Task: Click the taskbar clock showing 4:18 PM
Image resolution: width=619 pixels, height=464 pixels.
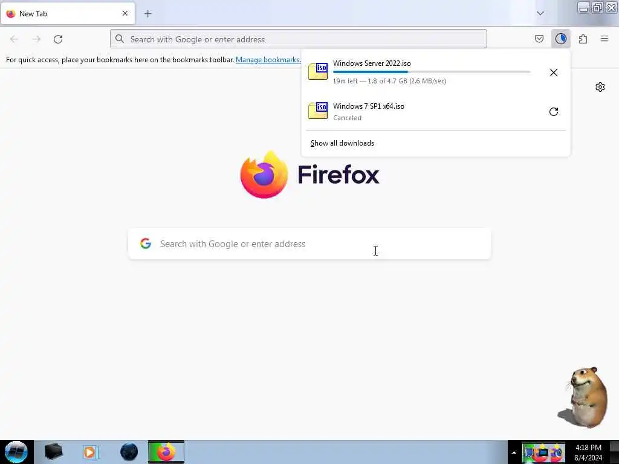Action: (x=588, y=452)
